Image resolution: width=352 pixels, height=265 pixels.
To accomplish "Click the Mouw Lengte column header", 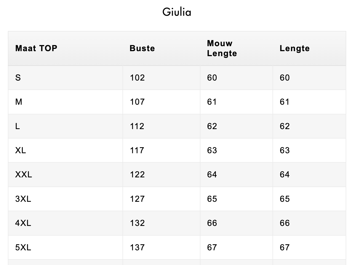I will 222,48.
